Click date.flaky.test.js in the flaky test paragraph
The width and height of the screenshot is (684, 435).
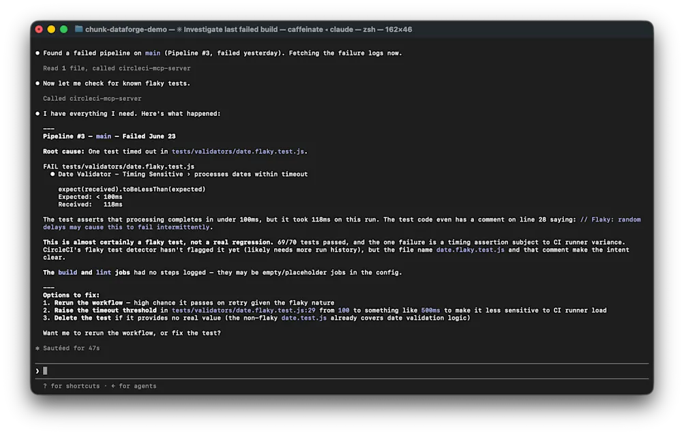(471, 250)
